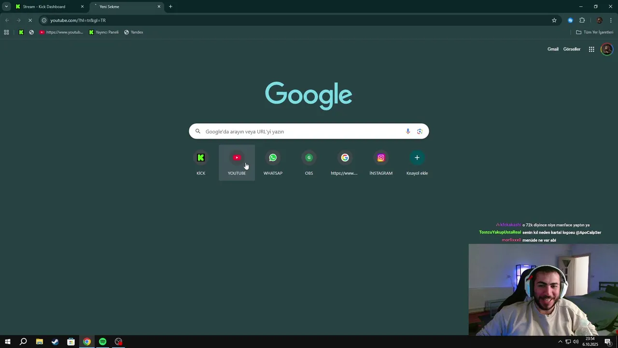Bookmark this page with the star icon

[x=554, y=20]
